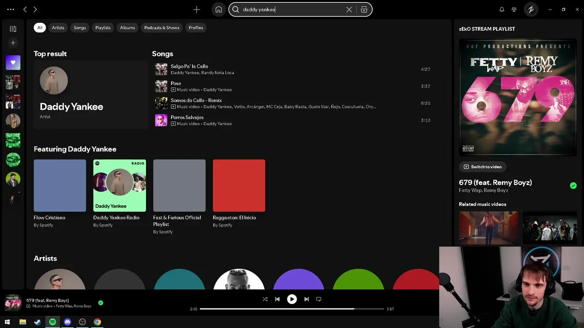The width and height of the screenshot is (584, 328).
Task: Open the Flow Cristiano playlist card
Action: pyautogui.click(x=60, y=193)
